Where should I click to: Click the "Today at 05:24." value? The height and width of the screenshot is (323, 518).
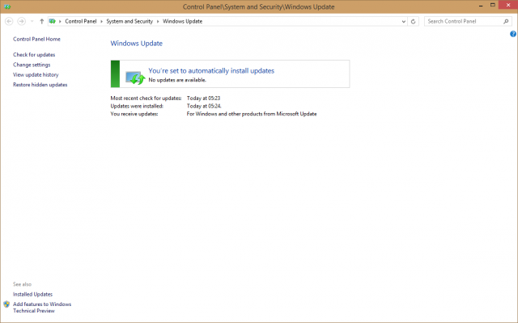(204, 106)
